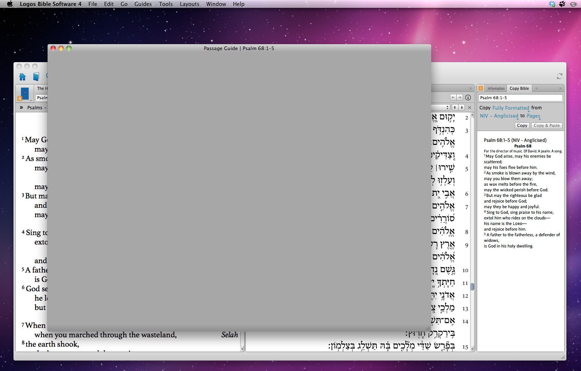Click the left pane Psalm reference box
581x371 pixels.
tap(42, 98)
